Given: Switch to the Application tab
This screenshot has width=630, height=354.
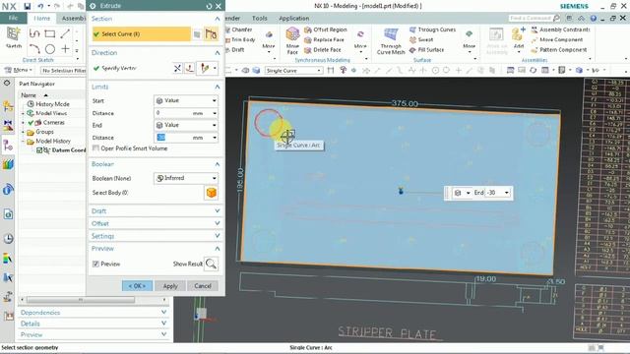Looking at the screenshot, I should pos(293,19).
